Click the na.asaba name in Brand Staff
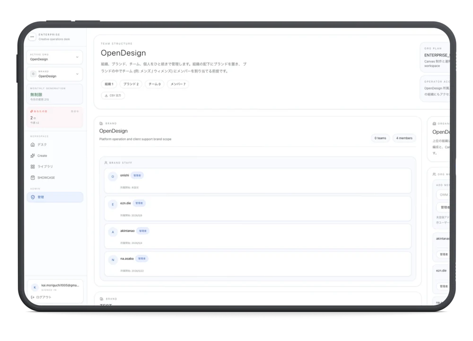 [127, 259]
